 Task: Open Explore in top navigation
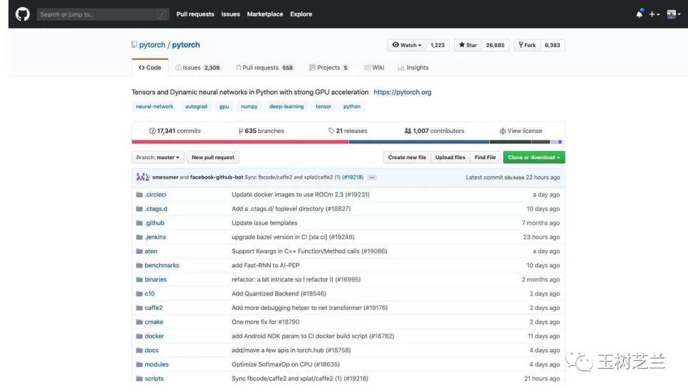(301, 14)
